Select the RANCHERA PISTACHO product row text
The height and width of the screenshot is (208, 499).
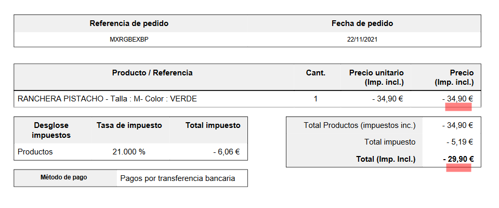[107, 99]
